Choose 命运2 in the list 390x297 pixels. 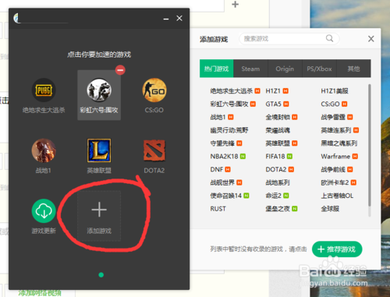click(x=273, y=196)
